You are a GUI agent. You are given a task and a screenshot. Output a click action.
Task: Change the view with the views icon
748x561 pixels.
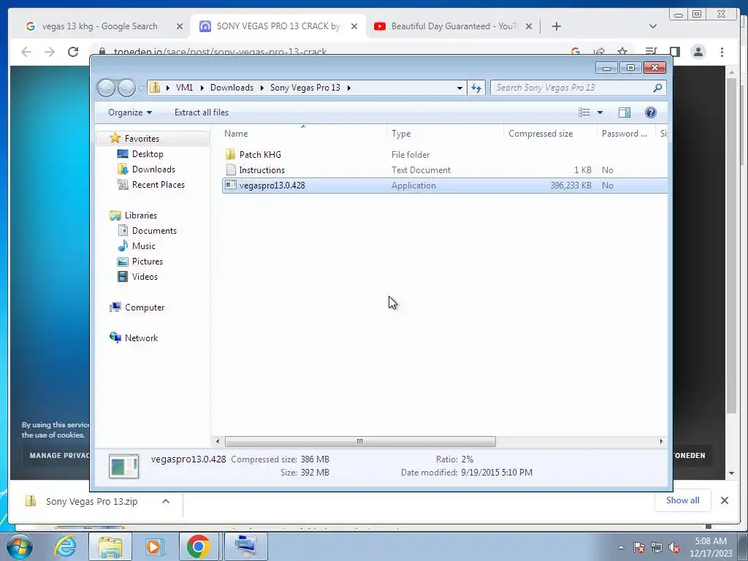[x=584, y=112]
